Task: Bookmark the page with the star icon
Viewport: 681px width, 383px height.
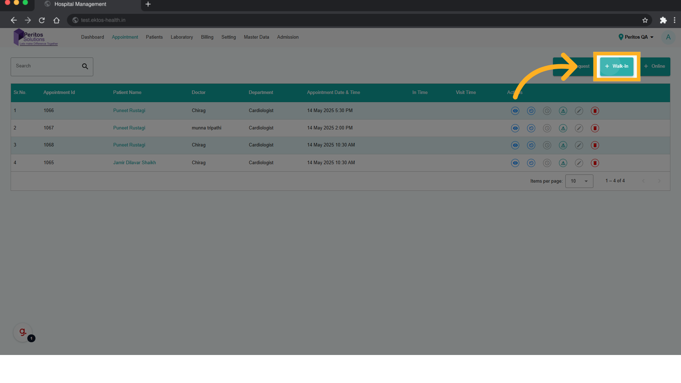Action: [x=645, y=20]
